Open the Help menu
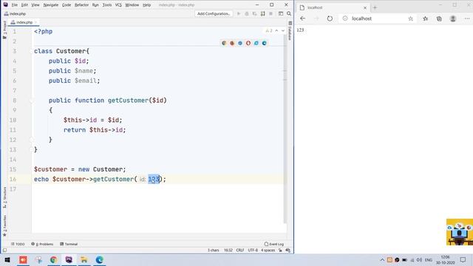 [146, 5]
